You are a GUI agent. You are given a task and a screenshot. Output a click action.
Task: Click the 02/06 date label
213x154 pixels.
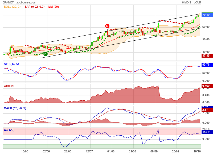46,151
